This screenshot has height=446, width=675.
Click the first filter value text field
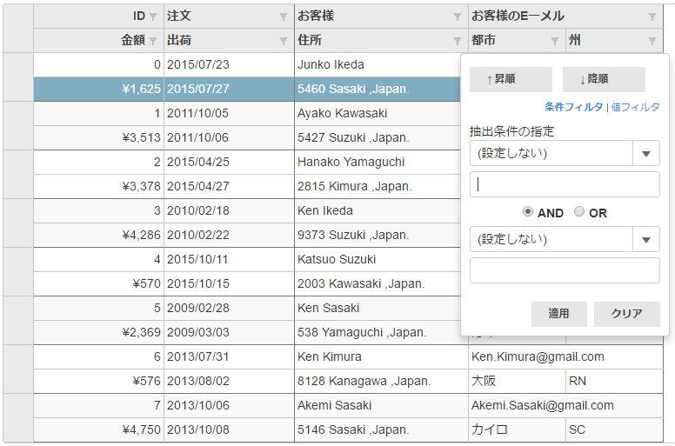(565, 184)
